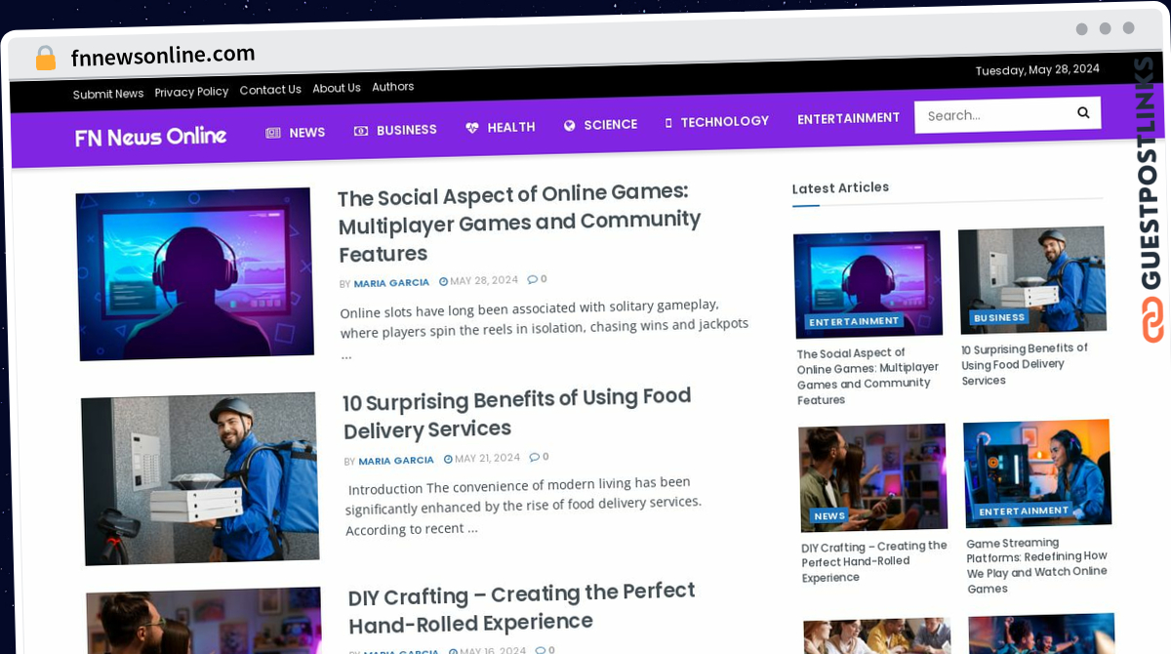The height and width of the screenshot is (654, 1171).
Task: Click the clock icon beside May 21, 2024
Action: coord(448,459)
